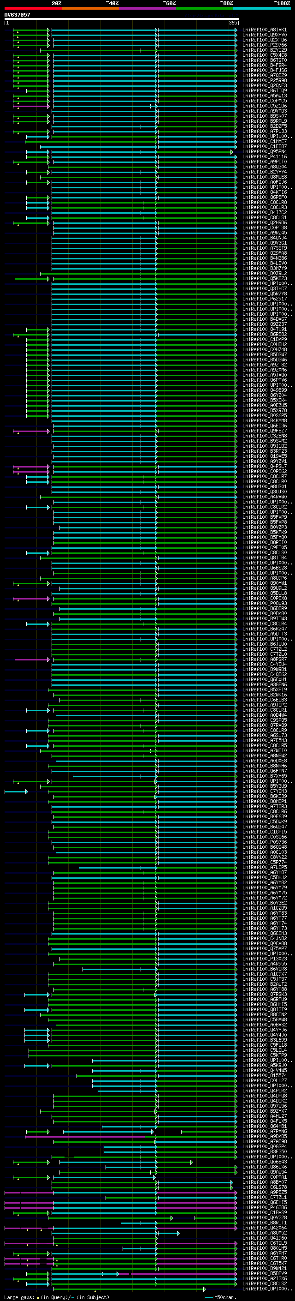Open hit UniRef100_Q2XTD6
295x1301 pixels.
pos(265,40)
